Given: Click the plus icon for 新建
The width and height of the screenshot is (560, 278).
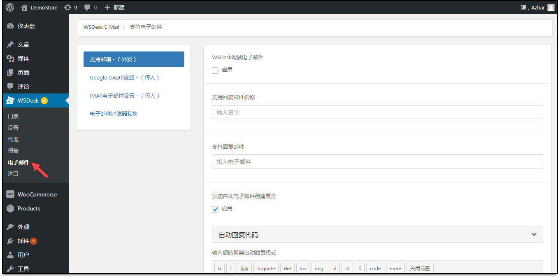Looking at the screenshot, I should click(x=107, y=7).
